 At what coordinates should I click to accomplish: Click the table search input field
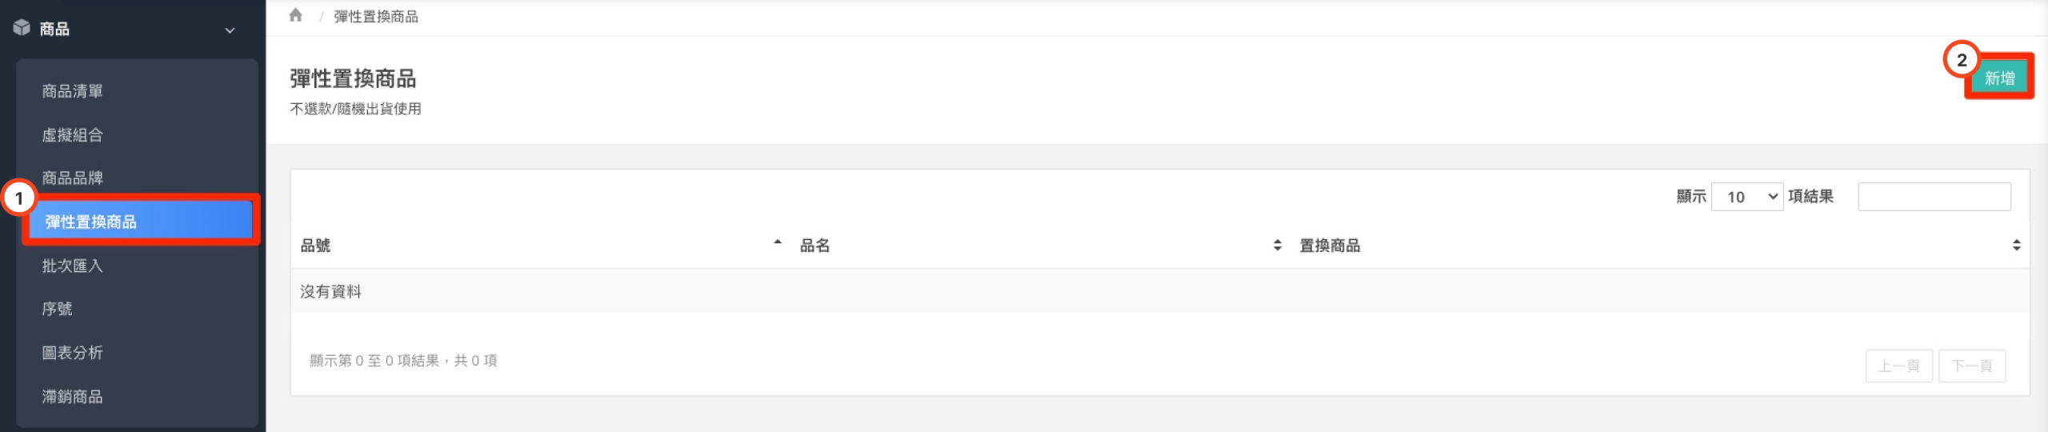[1934, 197]
